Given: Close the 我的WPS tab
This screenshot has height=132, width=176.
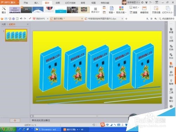Looking at the screenshot, I should 48,19.
